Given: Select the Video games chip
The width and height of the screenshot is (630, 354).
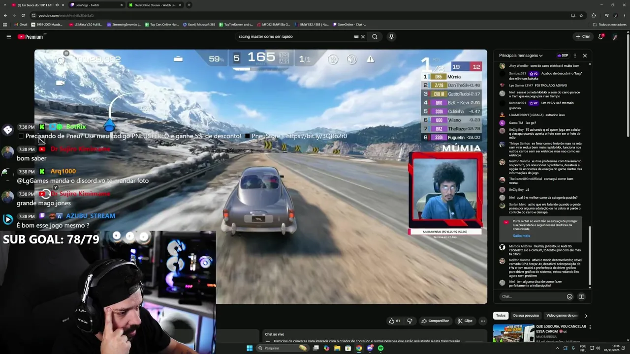Looking at the screenshot, I should click(562, 316).
